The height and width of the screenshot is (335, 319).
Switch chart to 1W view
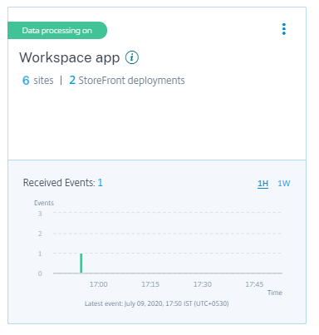point(284,184)
